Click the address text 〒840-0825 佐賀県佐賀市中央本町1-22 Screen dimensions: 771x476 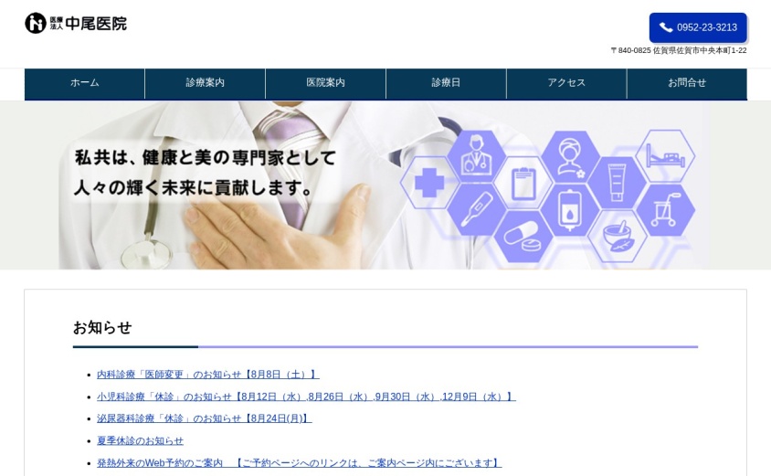coord(679,50)
